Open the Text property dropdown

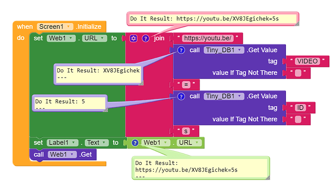(x=97, y=143)
